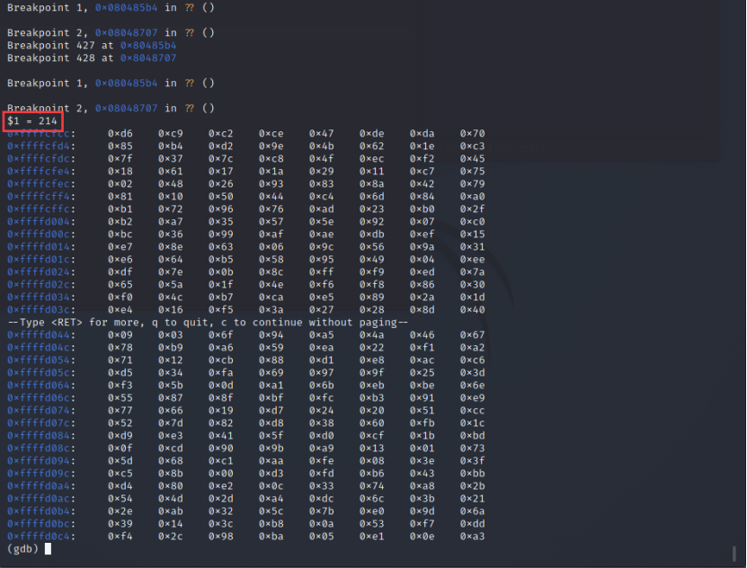Click the (gdb) prompt at the bottom
This screenshot has height=568, width=747.
click(x=22, y=548)
